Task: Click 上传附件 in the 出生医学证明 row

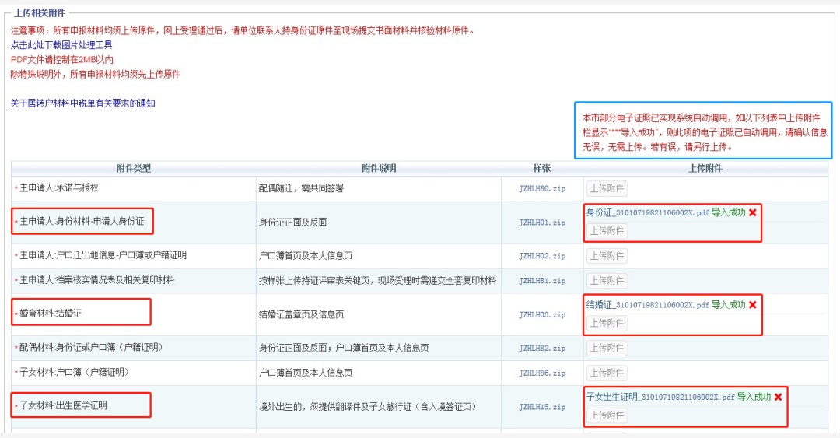Action: pos(607,415)
